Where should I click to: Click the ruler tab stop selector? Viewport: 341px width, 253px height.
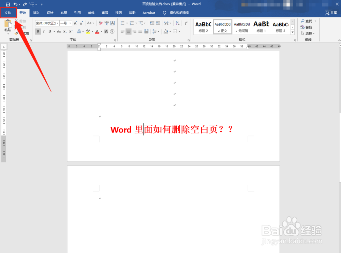click(4, 46)
